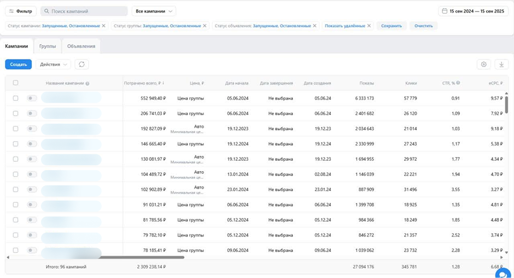Toggle the switch on the first campaign row
The height and width of the screenshot is (278, 514).
32,98
